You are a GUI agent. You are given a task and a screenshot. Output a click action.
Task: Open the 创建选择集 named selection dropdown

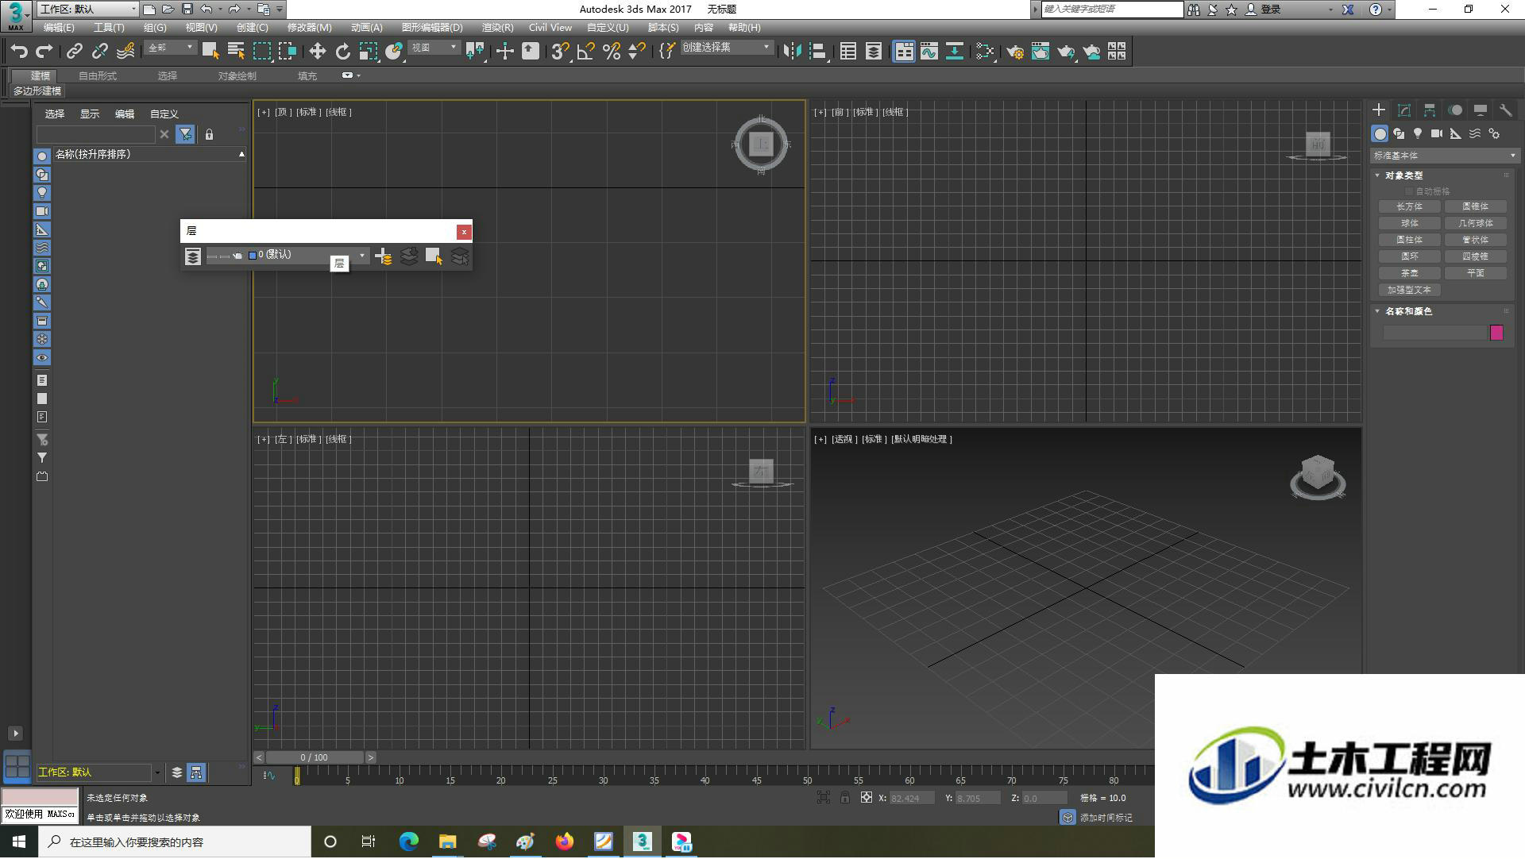pos(726,48)
